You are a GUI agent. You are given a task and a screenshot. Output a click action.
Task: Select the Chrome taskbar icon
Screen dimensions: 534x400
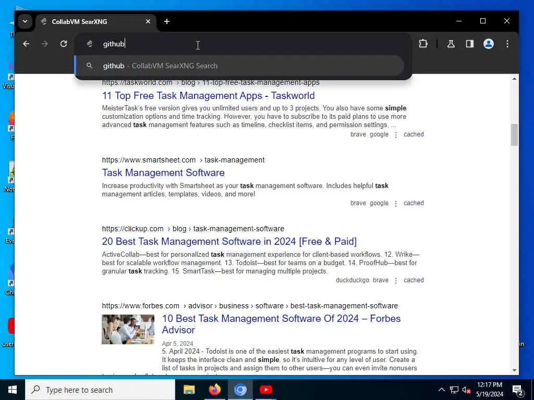coord(240,390)
